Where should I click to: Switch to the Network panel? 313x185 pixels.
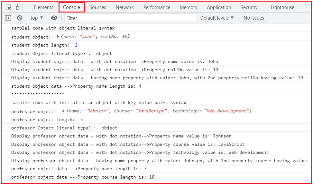(124, 7)
